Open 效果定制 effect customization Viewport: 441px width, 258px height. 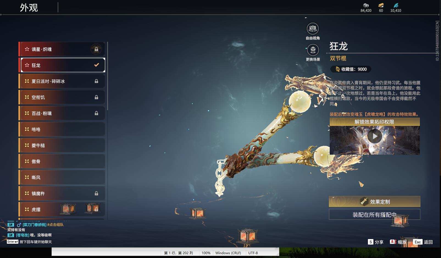[375, 202]
